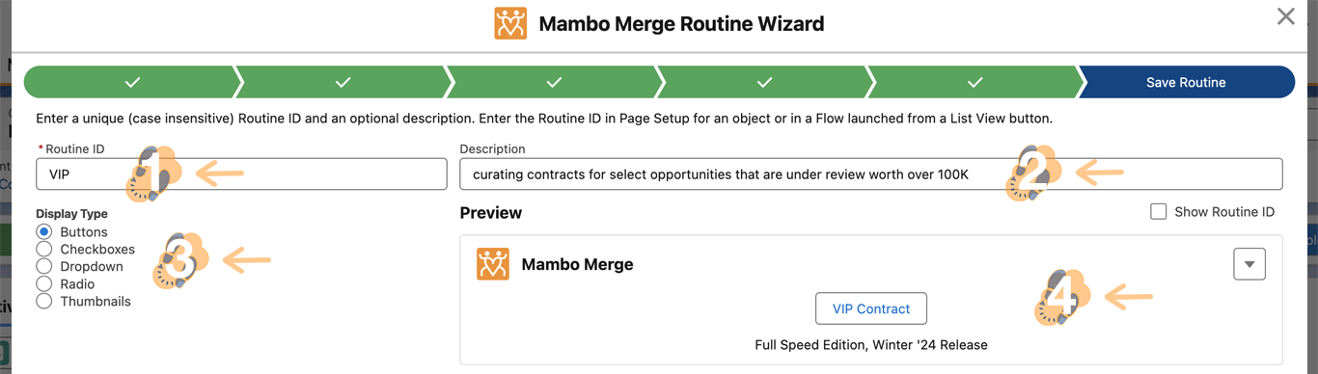Click the arrow pointing at Display Type options
This screenshot has height=374, width=1318.
(x=247, y=259)
